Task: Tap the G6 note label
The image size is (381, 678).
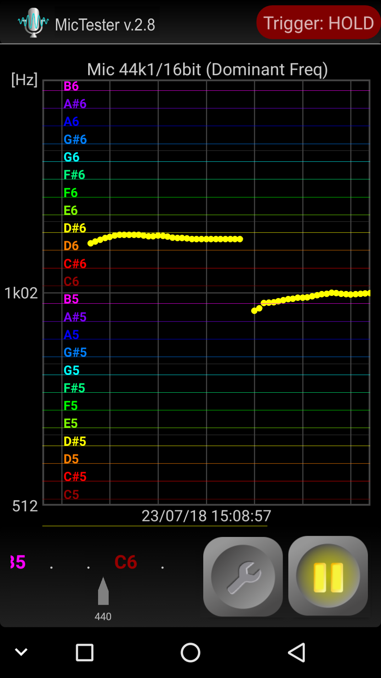Action: point(72,157)
